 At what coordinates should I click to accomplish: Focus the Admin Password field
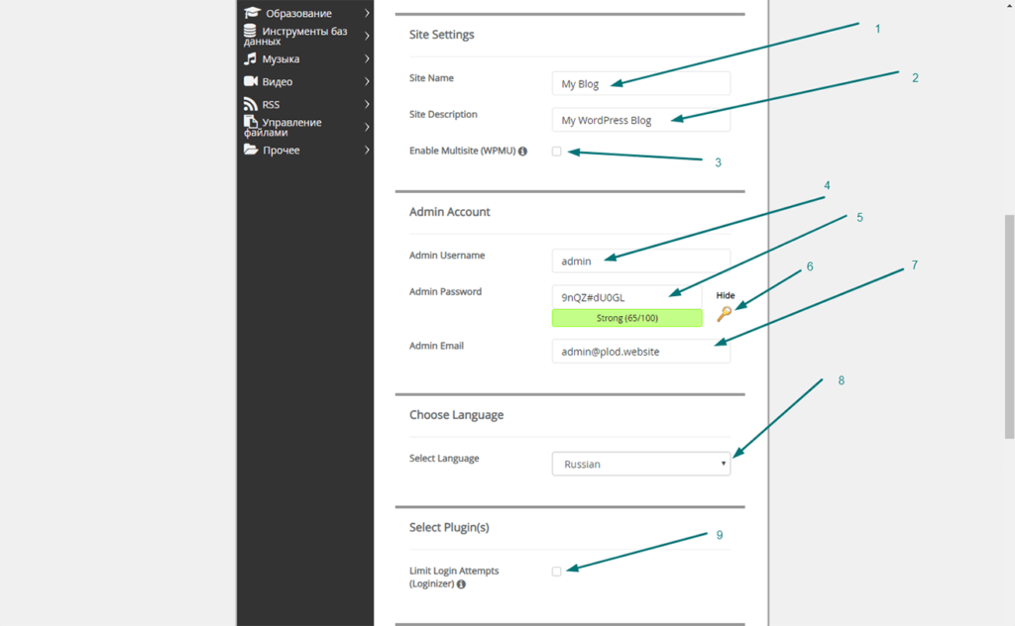626,297
